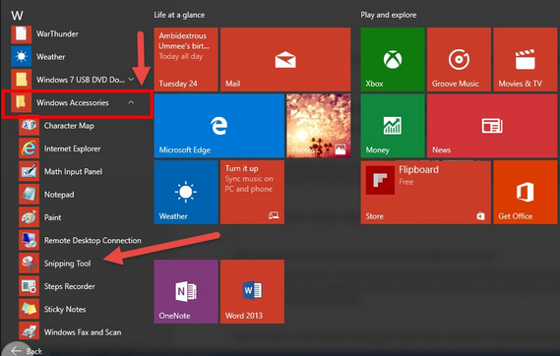The width and height of the screenshot is (560, 356).
Task: Click the Life at a glance group title
Action: point(179,15)
